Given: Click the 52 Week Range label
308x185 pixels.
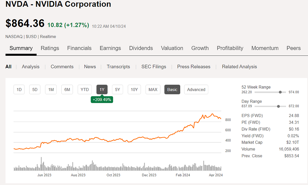Looking at the screenshot, I should 256,87.
